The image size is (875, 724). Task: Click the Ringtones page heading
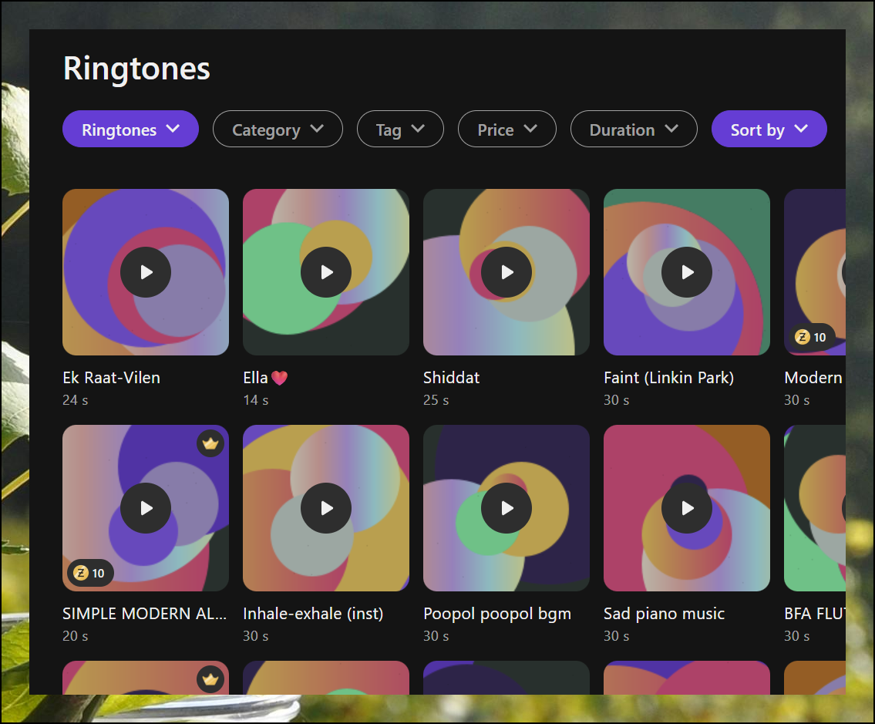coord(136,69)
